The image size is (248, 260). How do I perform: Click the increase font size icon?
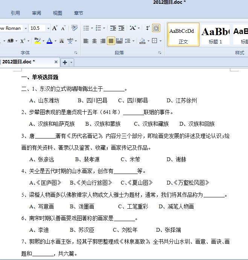pos(55,28)
